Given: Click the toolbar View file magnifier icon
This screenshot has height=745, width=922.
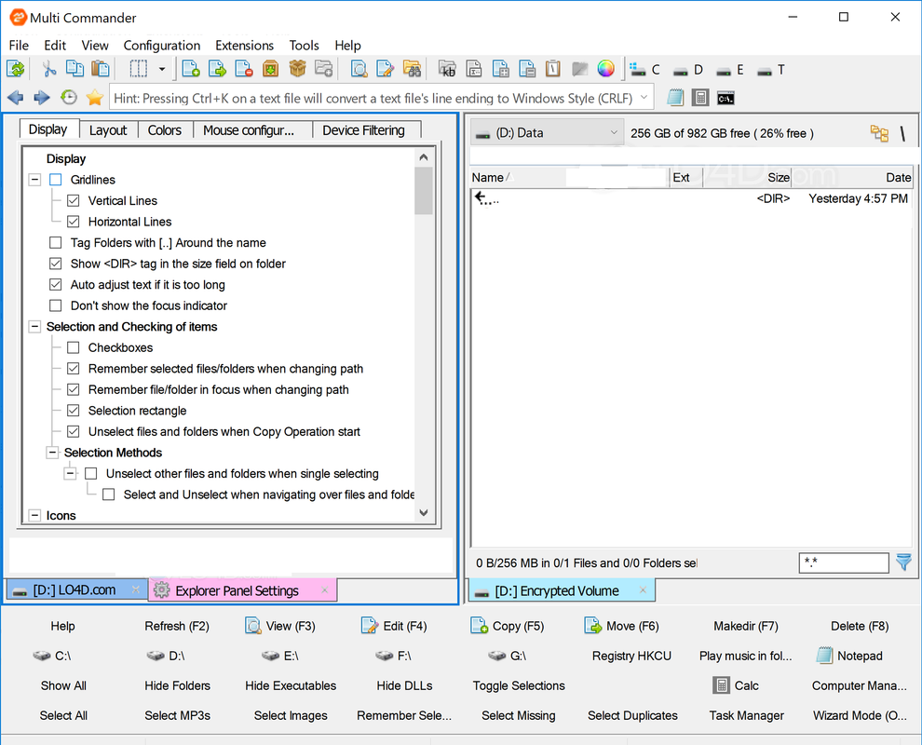Looking at the screenshot, I should (359, 70).
